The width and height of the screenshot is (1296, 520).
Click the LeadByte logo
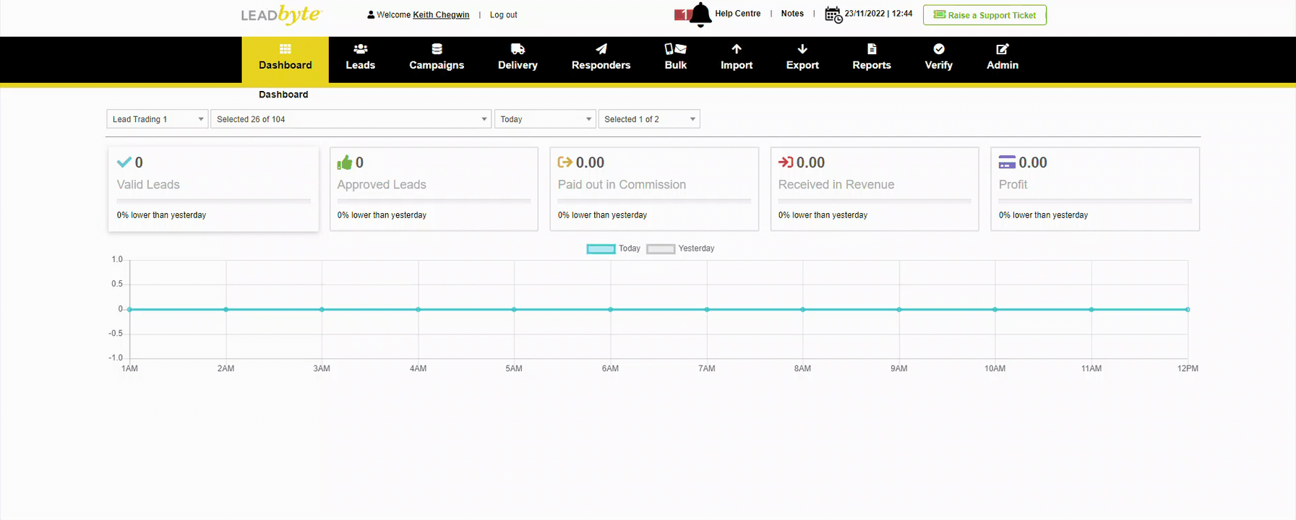click(x=280, y=14)
